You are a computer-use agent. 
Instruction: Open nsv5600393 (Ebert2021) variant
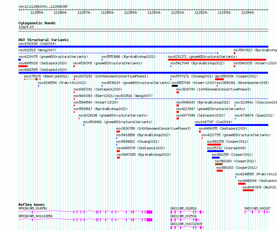[94, 96]
